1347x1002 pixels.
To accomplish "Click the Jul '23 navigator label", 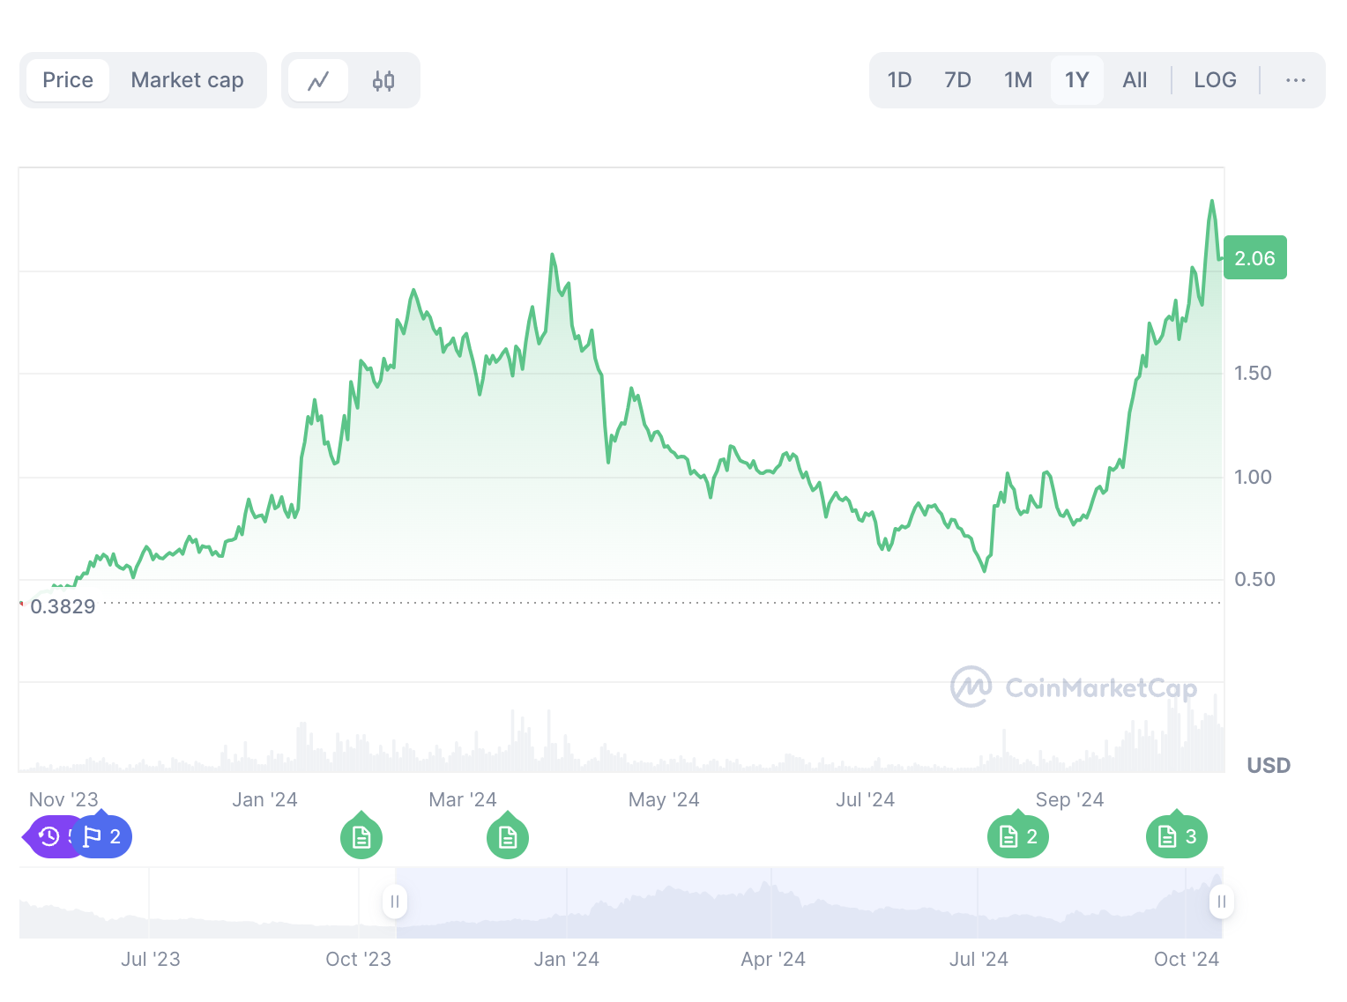I will click(x=151, y=959).
